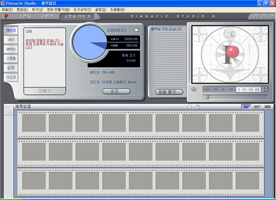Select storyboard view icon

coord(246,107)
